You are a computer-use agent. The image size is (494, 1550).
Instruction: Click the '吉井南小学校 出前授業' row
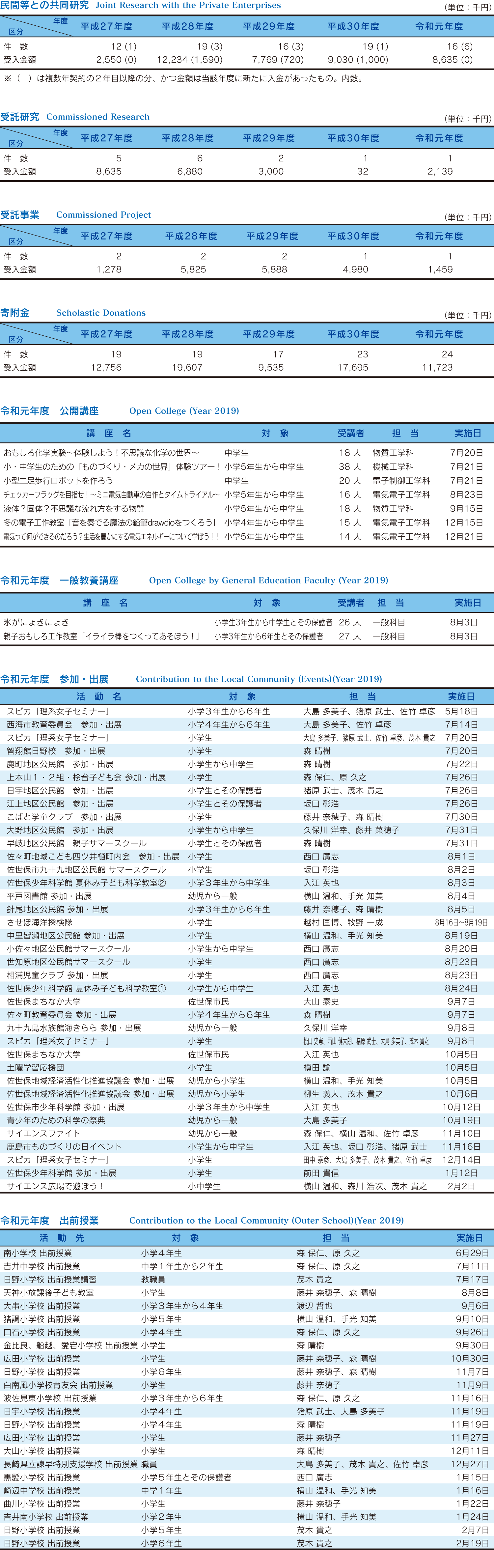pyautogui.click(x=247, y=1517)
